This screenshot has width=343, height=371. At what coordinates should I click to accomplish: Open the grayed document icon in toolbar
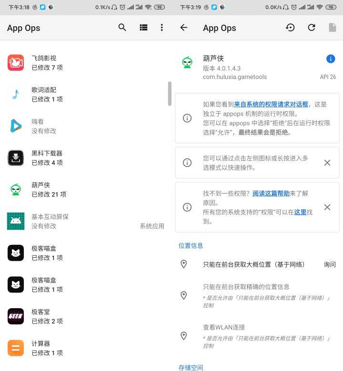pyautogui.click(x=333, y=28)
